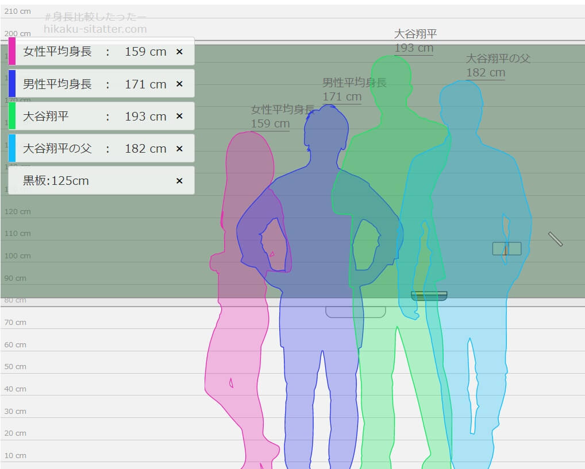This screenshot has width=585, height=469.
Task: Click the chalk stick icon on the blackboard
Action: pyautogui.click(x=555, y=239)
